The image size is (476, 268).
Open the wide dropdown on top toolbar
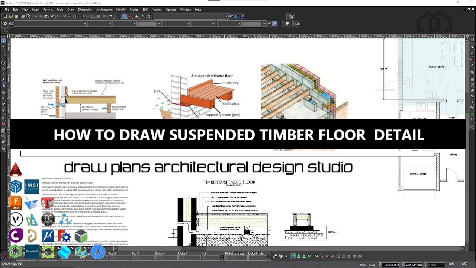(191, 16)
